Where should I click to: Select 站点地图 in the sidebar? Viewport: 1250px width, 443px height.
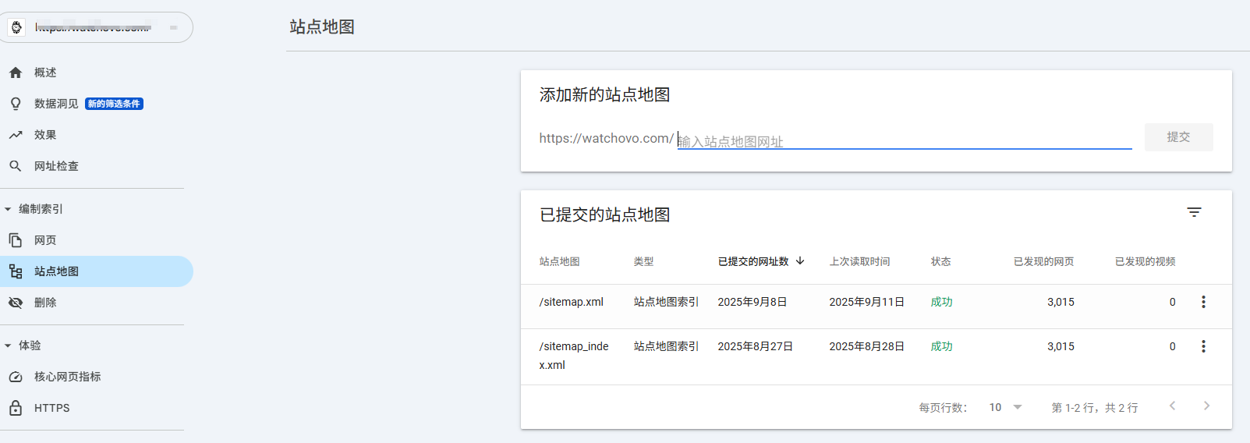pos(56,271)
